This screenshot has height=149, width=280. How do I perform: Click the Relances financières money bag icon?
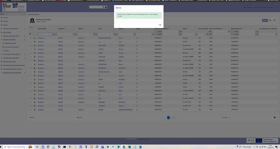click(x=32, y=20)
